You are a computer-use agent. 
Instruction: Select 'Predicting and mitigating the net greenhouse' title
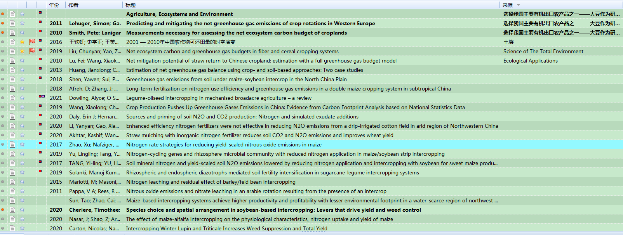pyautogui.click(x=251, y=23)
